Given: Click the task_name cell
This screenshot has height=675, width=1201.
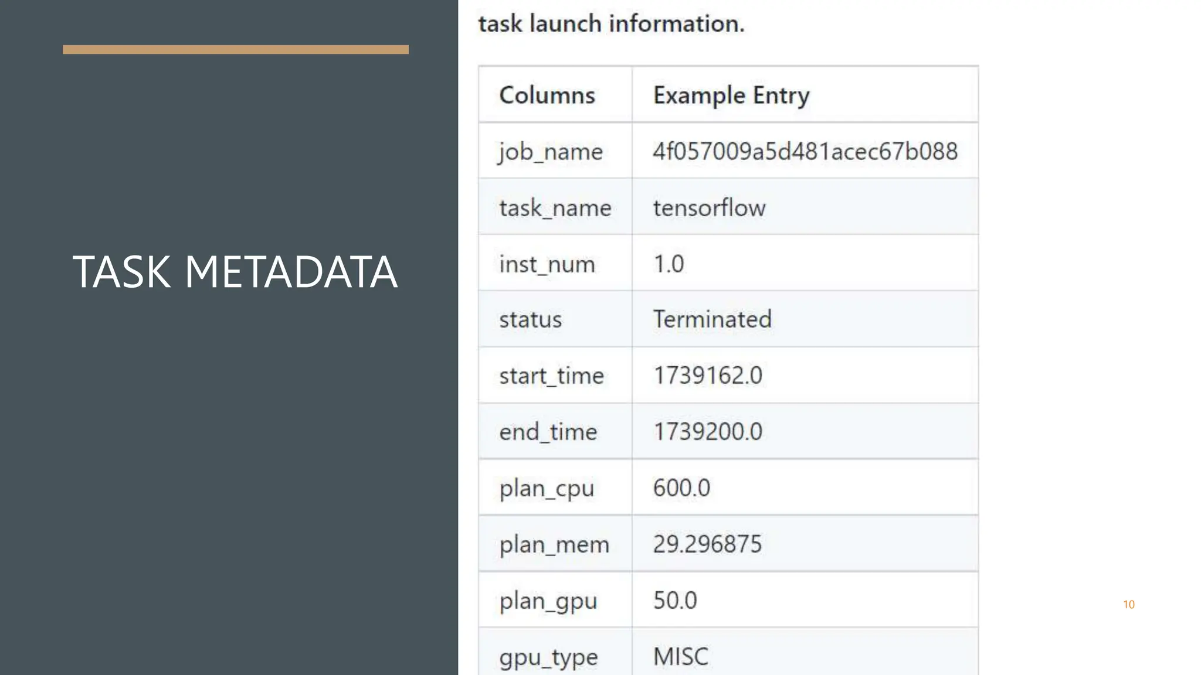Looking at the screenshot, I should (555, 207).
